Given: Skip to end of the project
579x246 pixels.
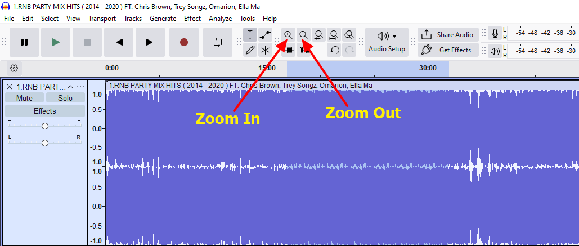Looking at the screenshot, I should (150, 42).
